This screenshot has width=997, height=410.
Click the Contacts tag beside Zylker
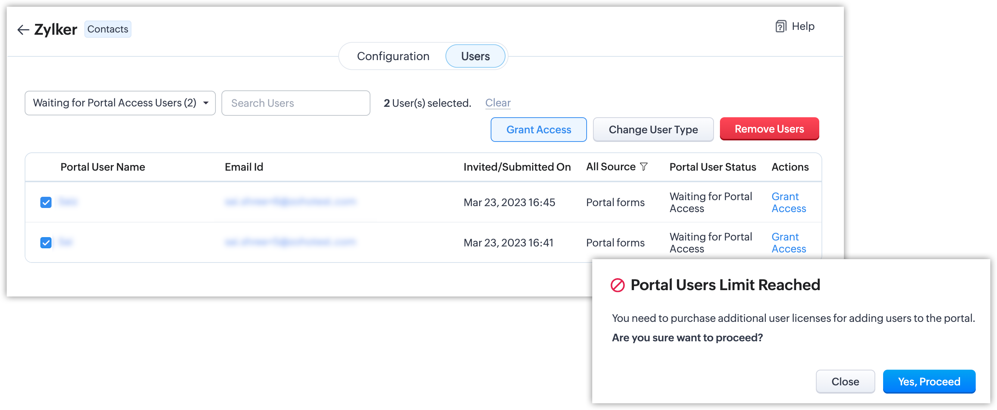(108, 29)
